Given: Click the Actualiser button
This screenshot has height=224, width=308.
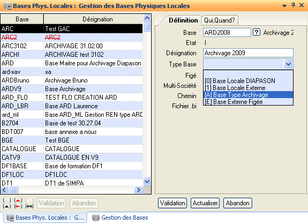Looking at the screenshot, I should [x=205, y=203].
